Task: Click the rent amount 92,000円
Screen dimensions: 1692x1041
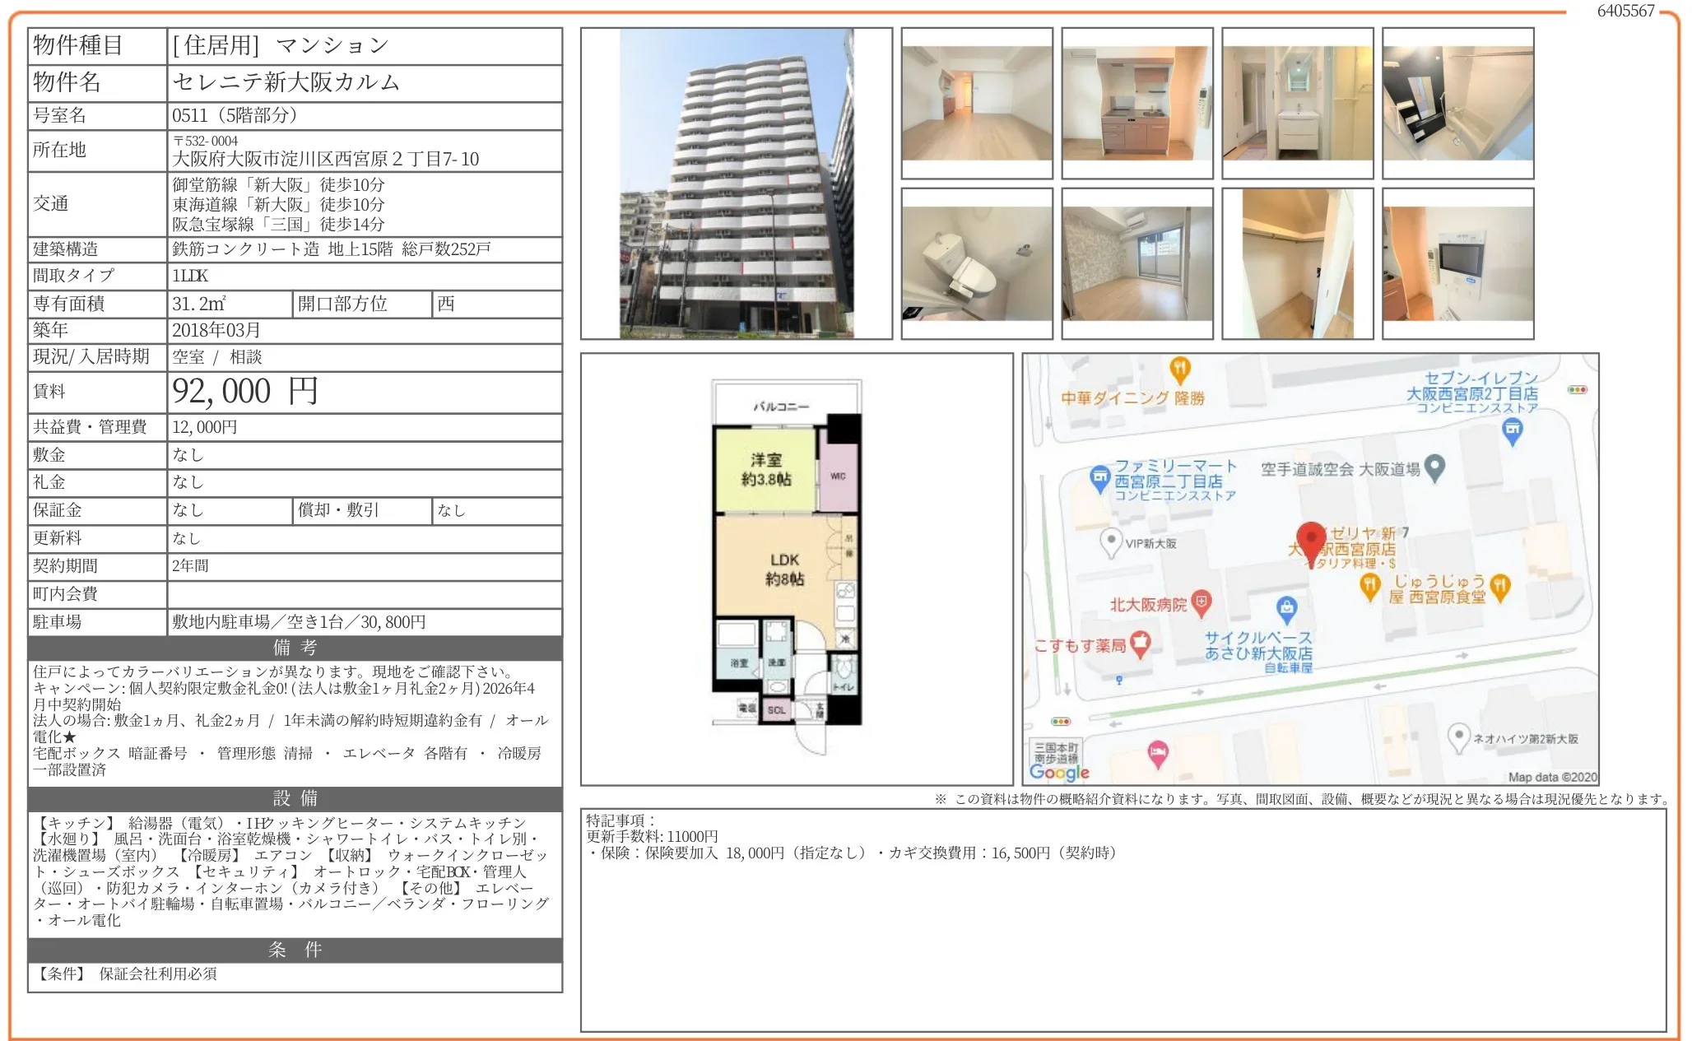Action: (244, 392)
